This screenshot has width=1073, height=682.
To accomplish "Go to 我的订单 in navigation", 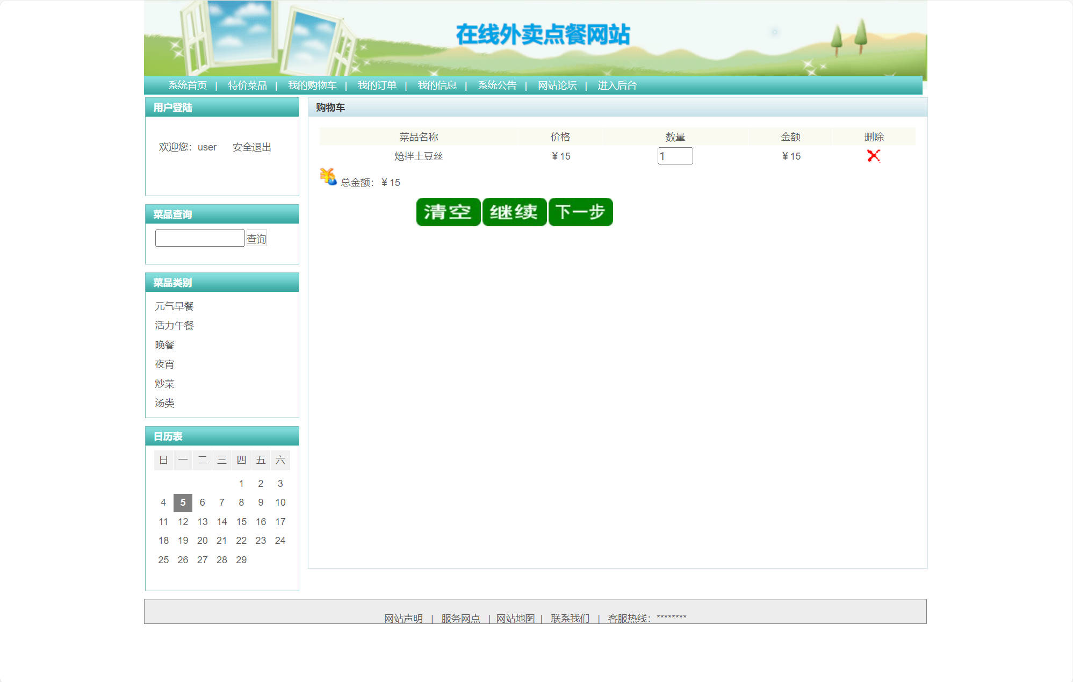I will click(377, 85).
